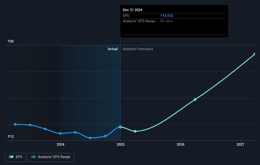Click the second EPS data point in 2023

tap(30, 125)
